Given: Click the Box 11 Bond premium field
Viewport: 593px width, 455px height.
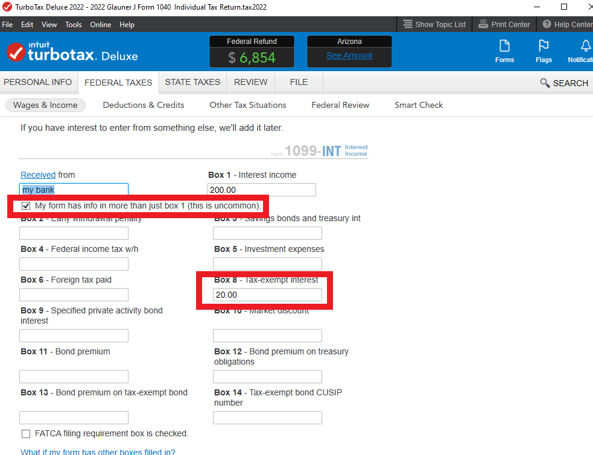Looking at the screenshot, I should [74, 377].
